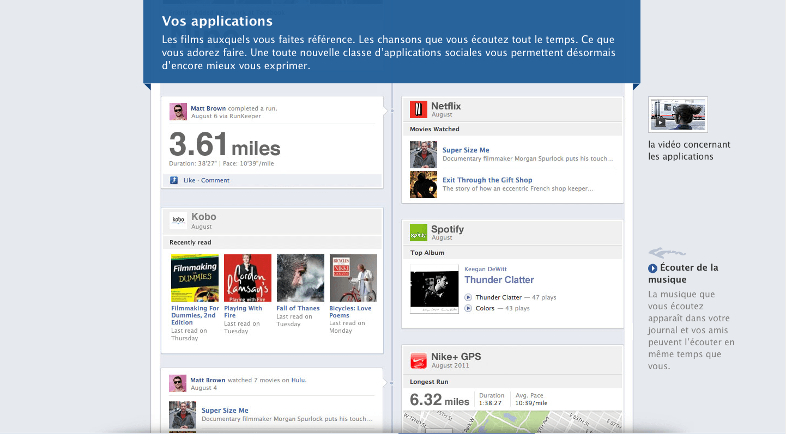The image size is (786, 434).
Task: Play the Thunder Clatter track
Action: 468,297
